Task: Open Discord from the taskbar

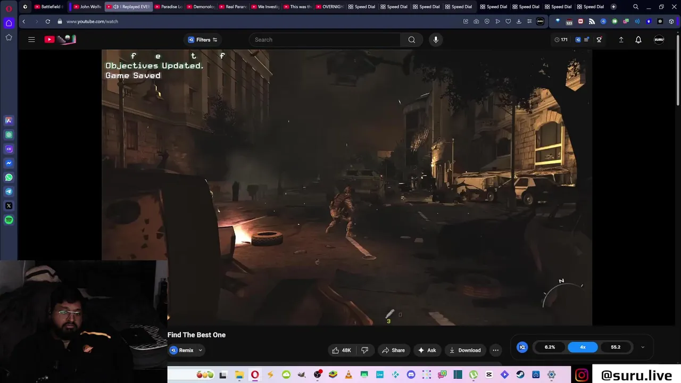Action: coord(411,374)
